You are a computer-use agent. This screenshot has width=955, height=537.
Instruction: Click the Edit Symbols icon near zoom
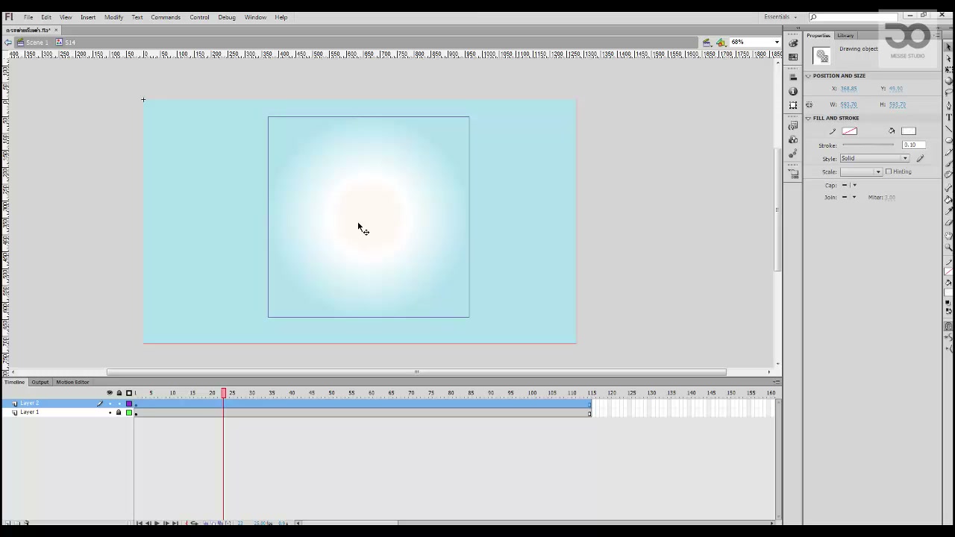pyautogui.click(x=721, y=43)
